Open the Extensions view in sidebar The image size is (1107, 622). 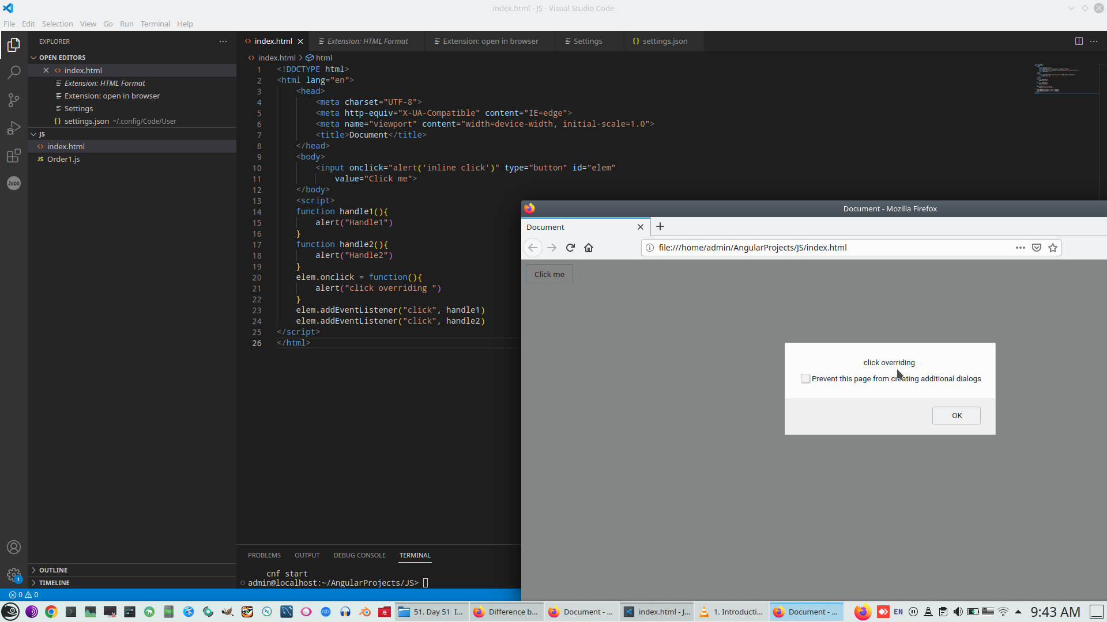[14, 155]
